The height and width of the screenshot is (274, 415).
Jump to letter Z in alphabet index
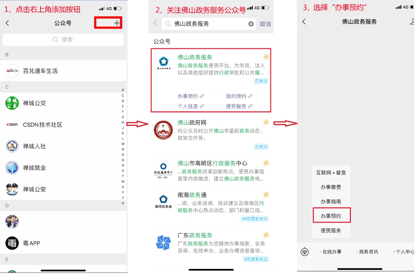coord(123,198)
